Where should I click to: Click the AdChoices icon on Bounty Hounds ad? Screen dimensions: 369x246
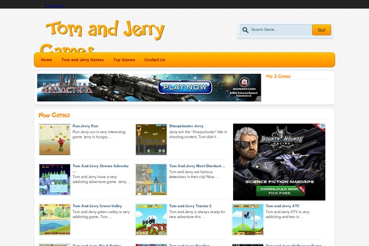(x=322, y=126)
